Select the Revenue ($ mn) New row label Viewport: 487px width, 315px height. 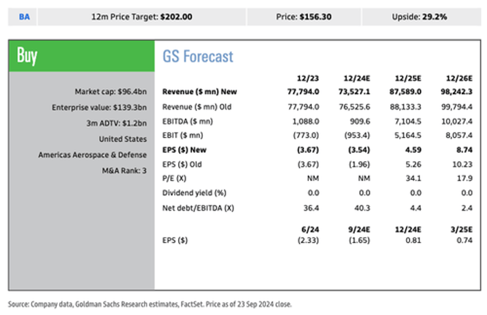[x=200, y=92]
